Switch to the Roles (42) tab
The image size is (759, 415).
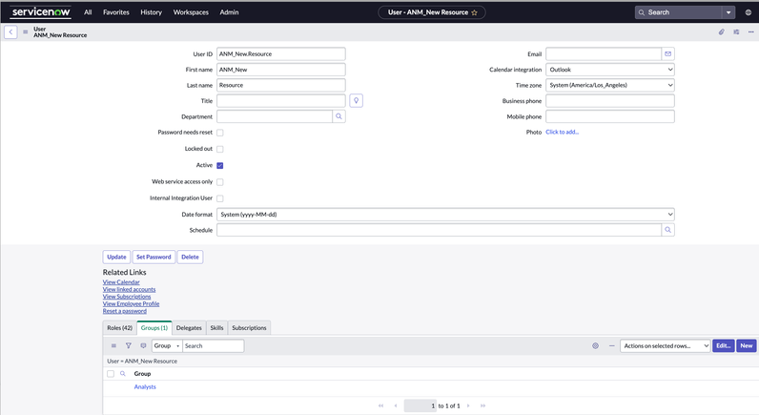[119, 328]
